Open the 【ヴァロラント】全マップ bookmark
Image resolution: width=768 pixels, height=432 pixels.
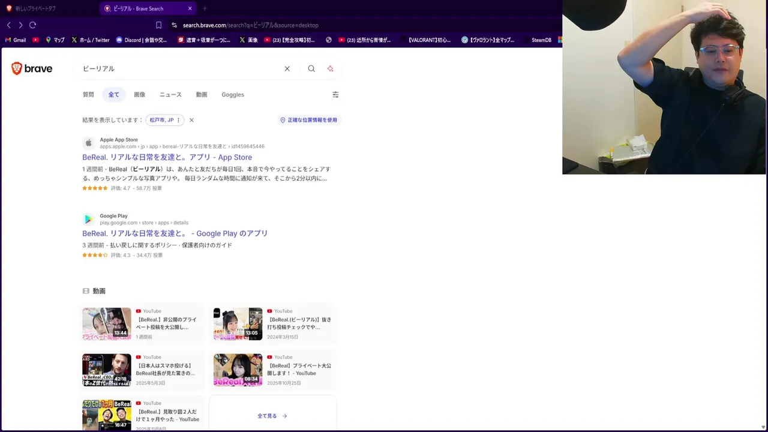coord(488,40)
